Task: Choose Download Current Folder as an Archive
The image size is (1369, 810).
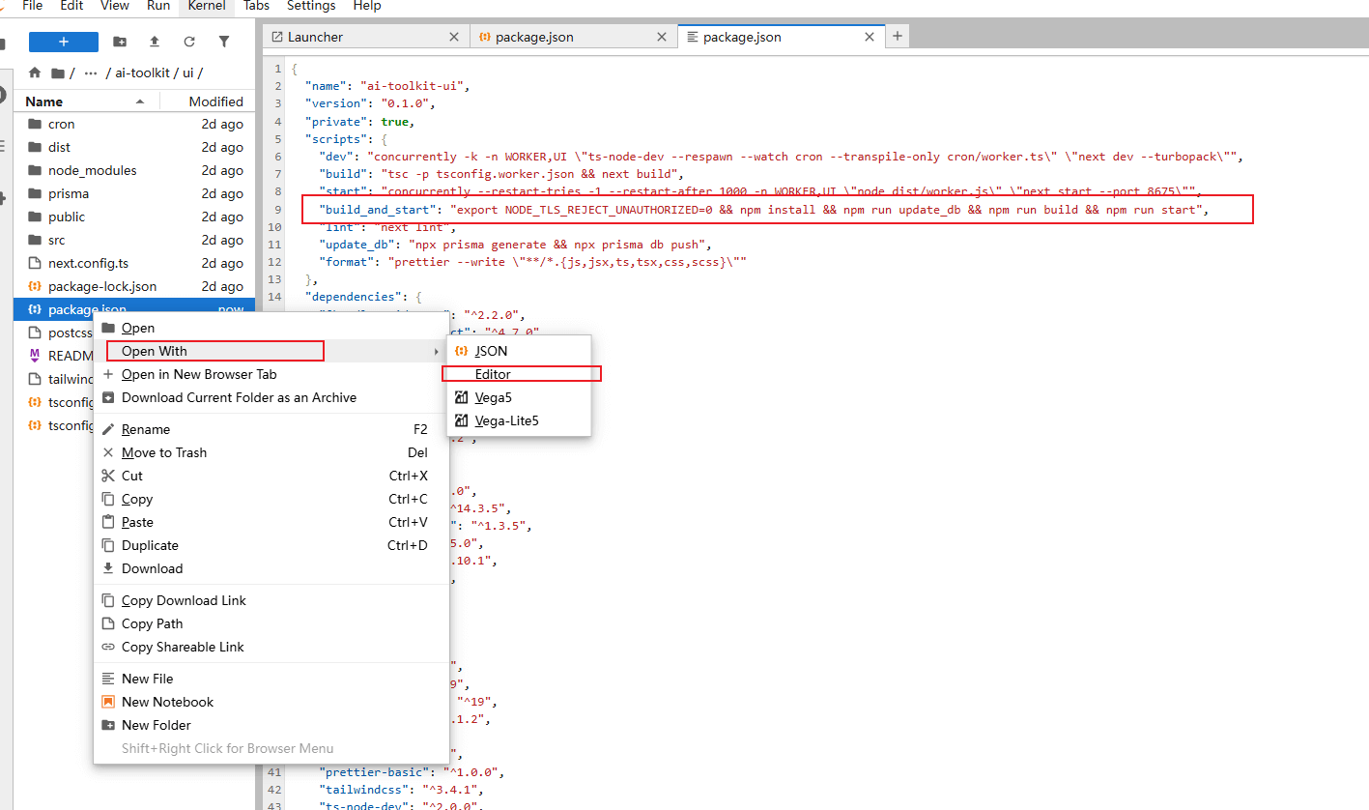Action: point(271,397)
